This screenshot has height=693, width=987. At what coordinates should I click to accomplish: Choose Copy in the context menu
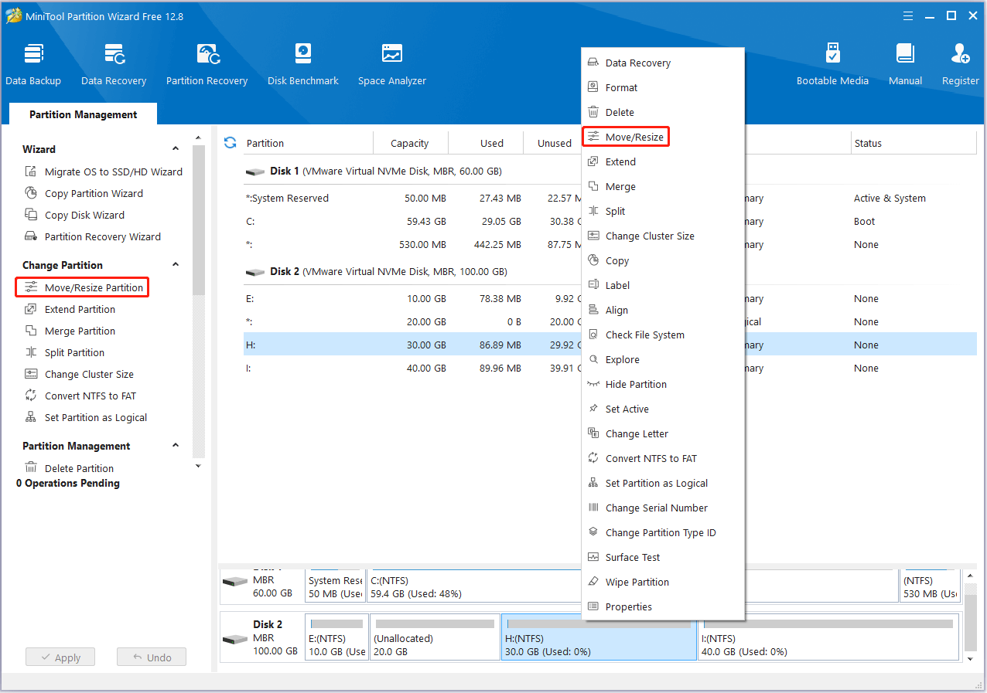663,261
